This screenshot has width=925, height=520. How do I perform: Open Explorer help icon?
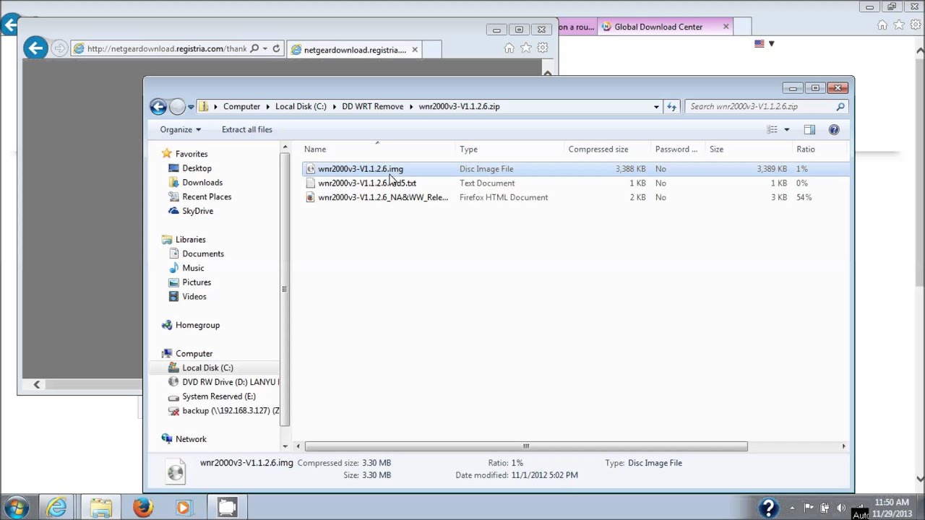coord(834,129)
